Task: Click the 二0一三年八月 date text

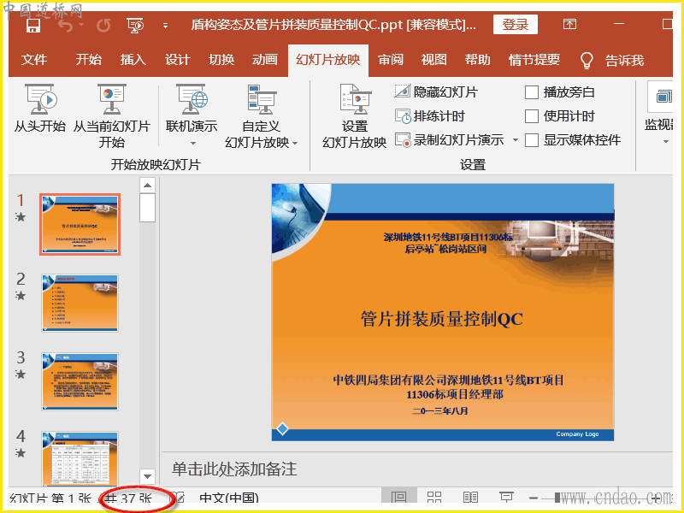Action: click(x=440, y=411)
